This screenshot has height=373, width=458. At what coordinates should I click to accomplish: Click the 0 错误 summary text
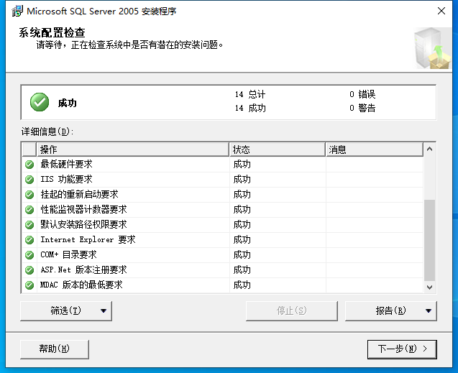pos(362,94)
